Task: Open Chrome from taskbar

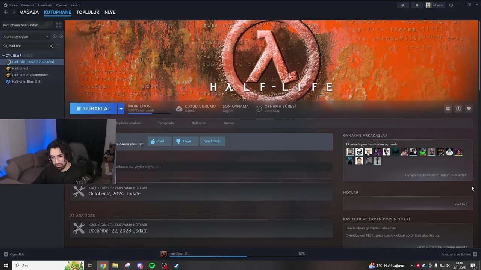Action: pos(103,265)
